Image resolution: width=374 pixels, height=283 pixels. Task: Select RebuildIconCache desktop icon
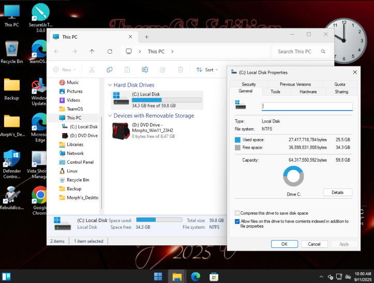pyautogui.click(x=12, y=198)
